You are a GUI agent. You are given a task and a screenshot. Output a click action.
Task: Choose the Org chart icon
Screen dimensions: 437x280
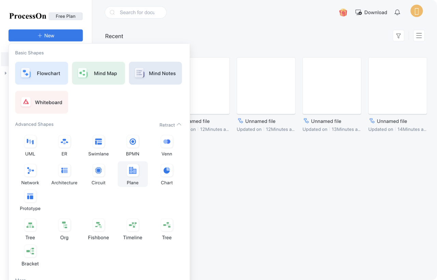click(x=64, y=225)
